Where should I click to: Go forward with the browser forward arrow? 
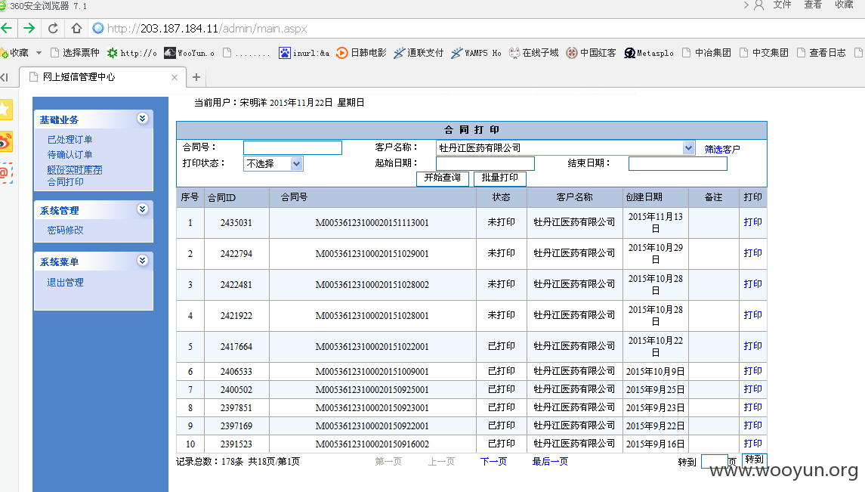29,28
